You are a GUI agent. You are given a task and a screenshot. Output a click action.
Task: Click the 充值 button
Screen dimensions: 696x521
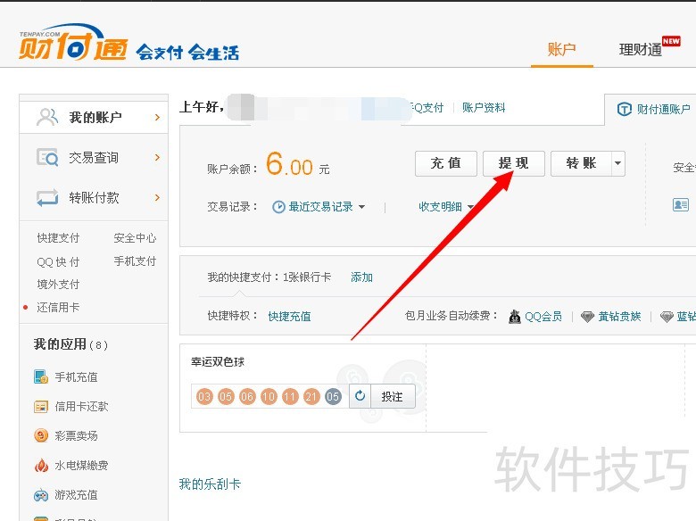tap(445, 163)
